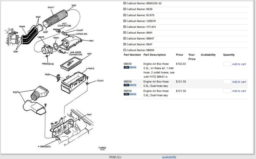This screenshot has width=256, height=159.
Task: Expand Callout Name: N805320-S2 row
Action: (125, 3)
